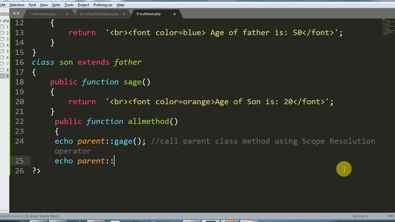Open the Help menu
Image resolution: width=395 pixels, height=222 pixels.
pos(120,5)
